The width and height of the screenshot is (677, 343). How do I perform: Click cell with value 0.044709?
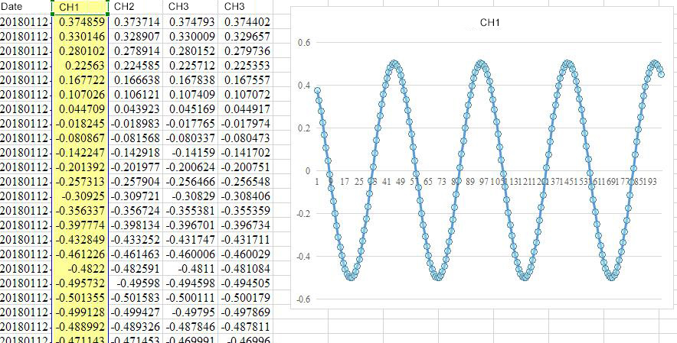pyautogui.click(x=80, y=108)
